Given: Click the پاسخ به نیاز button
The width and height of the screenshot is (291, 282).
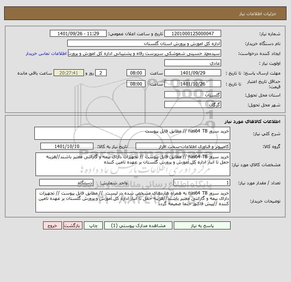Looking at the screenshot, I should [x=202, y=226].
